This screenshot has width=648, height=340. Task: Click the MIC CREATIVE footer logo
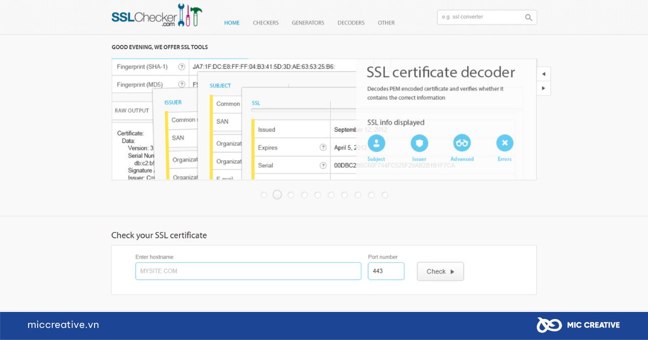pyautogui.click(x=578, y=325)
